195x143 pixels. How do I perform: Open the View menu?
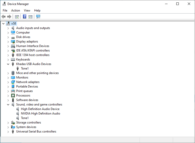[27, 10]
